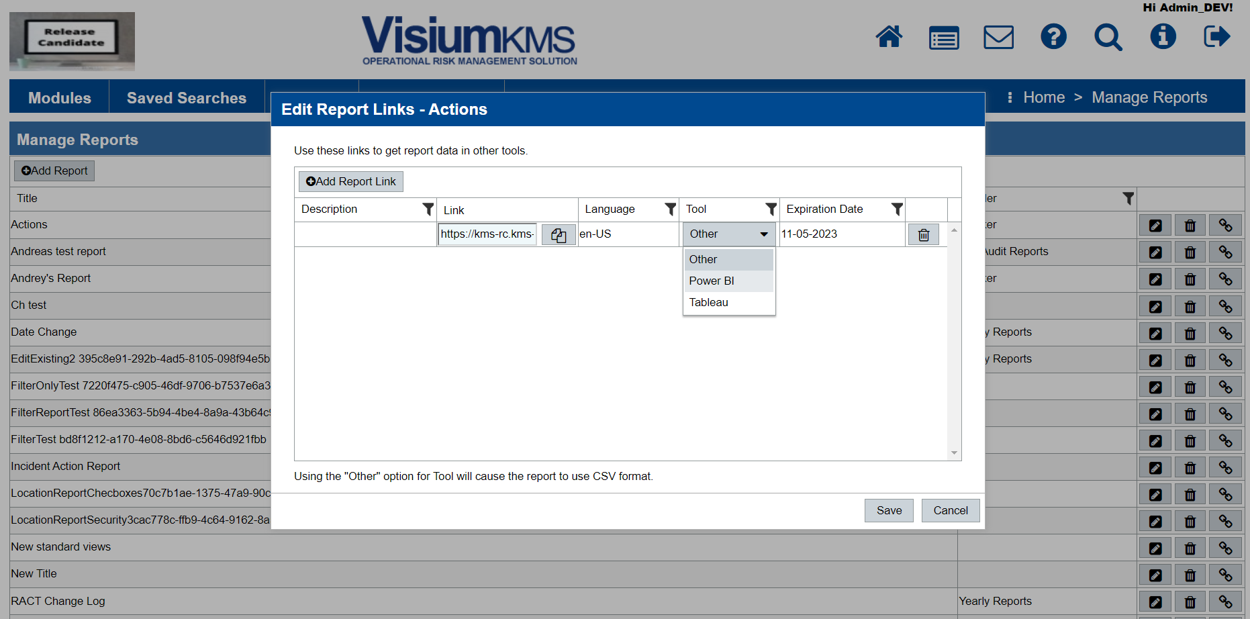Choose Tableau from Tool list
1250x619 pixels.
pyautogui.click(x=729, y=302)
